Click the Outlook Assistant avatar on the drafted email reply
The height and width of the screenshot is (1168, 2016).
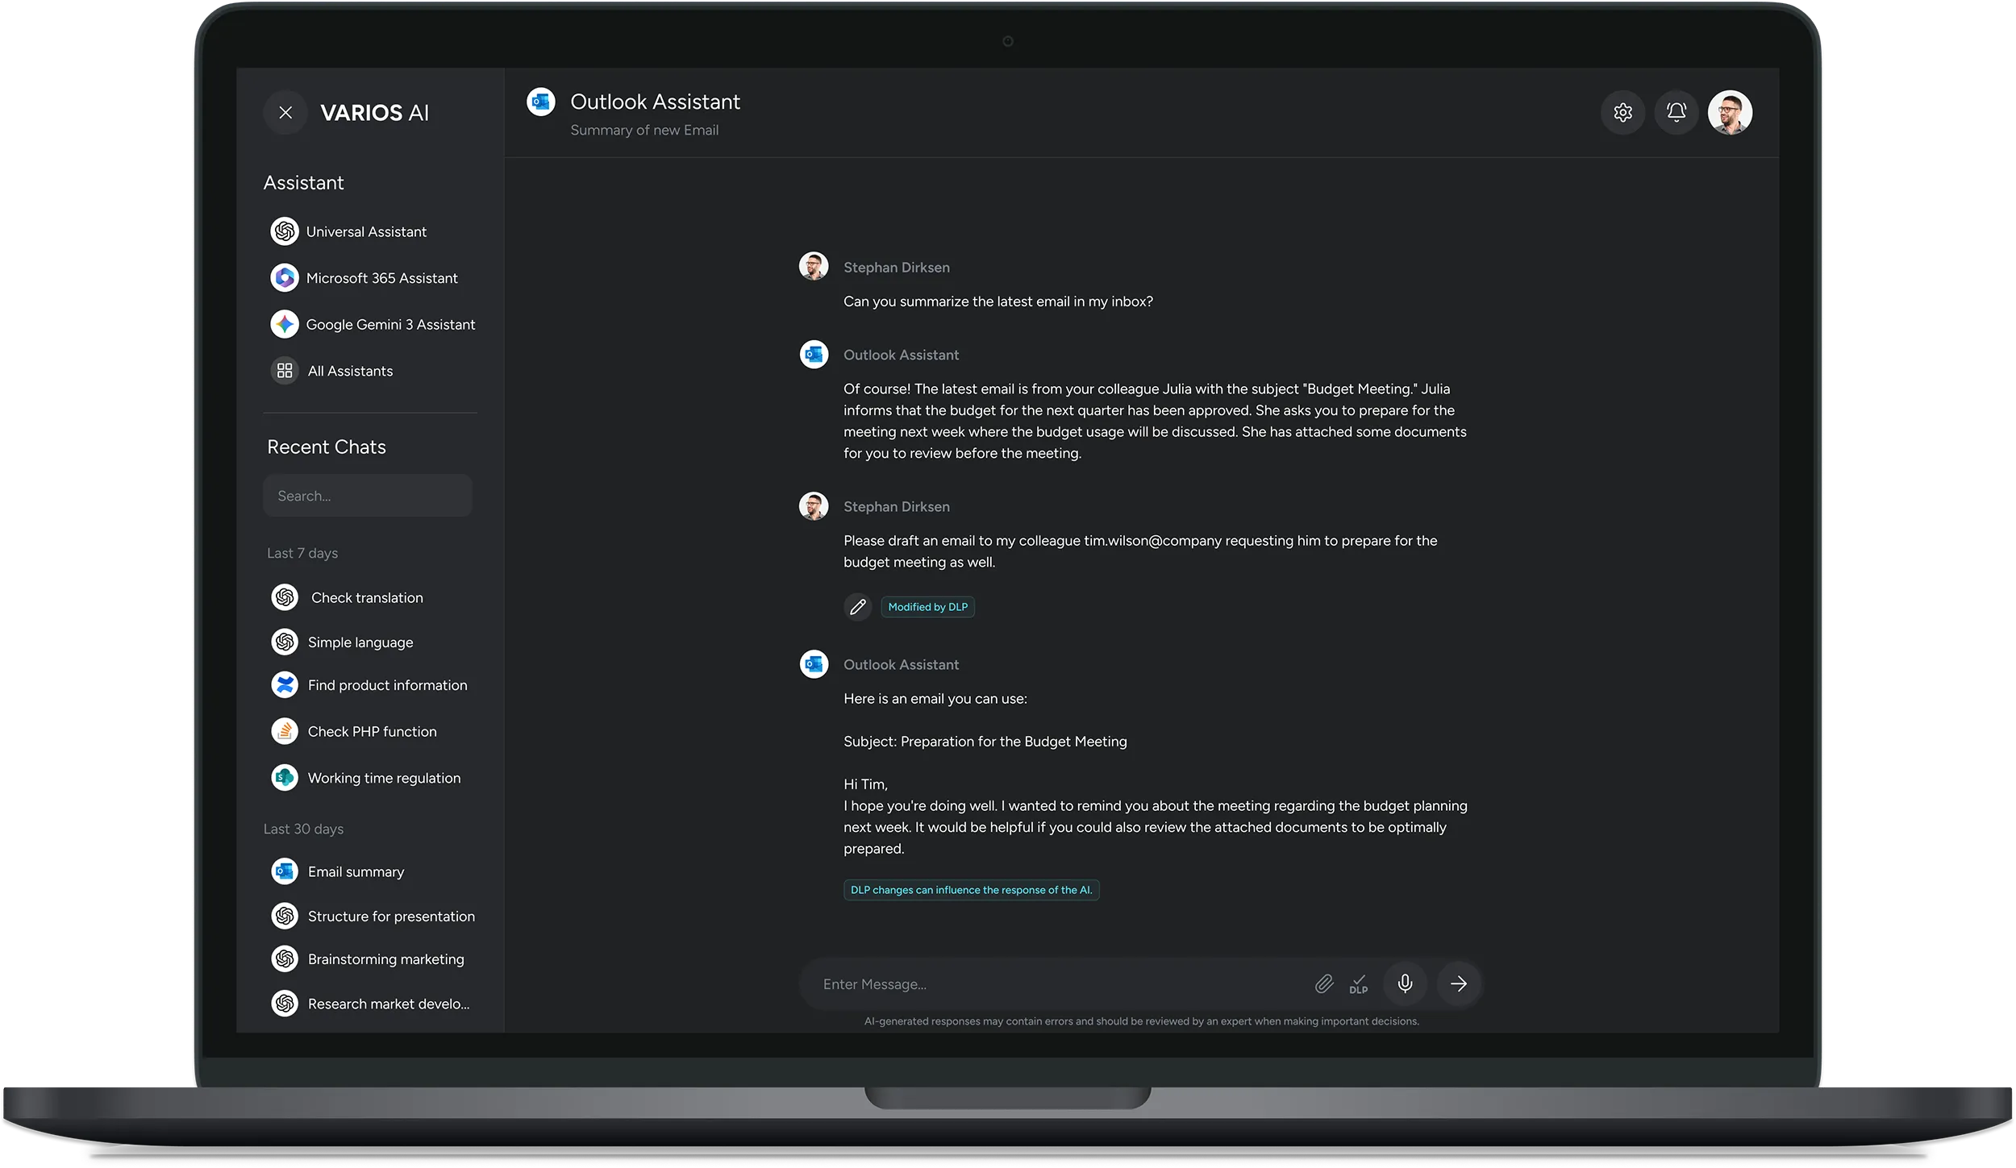pos(814,663)
